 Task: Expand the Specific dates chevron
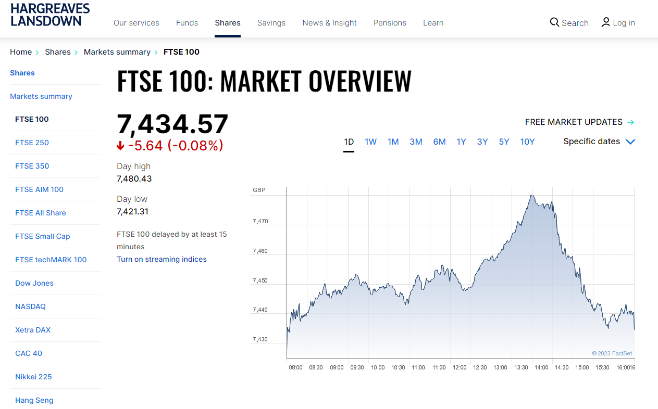[630, 142]
